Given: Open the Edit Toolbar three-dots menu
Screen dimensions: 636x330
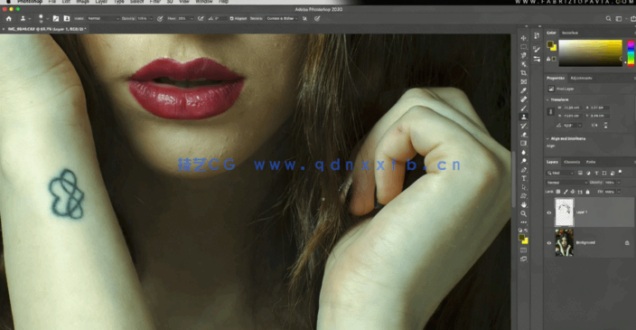Looking at the screenshot, I should pyautogui.click(x=524, y=222).
